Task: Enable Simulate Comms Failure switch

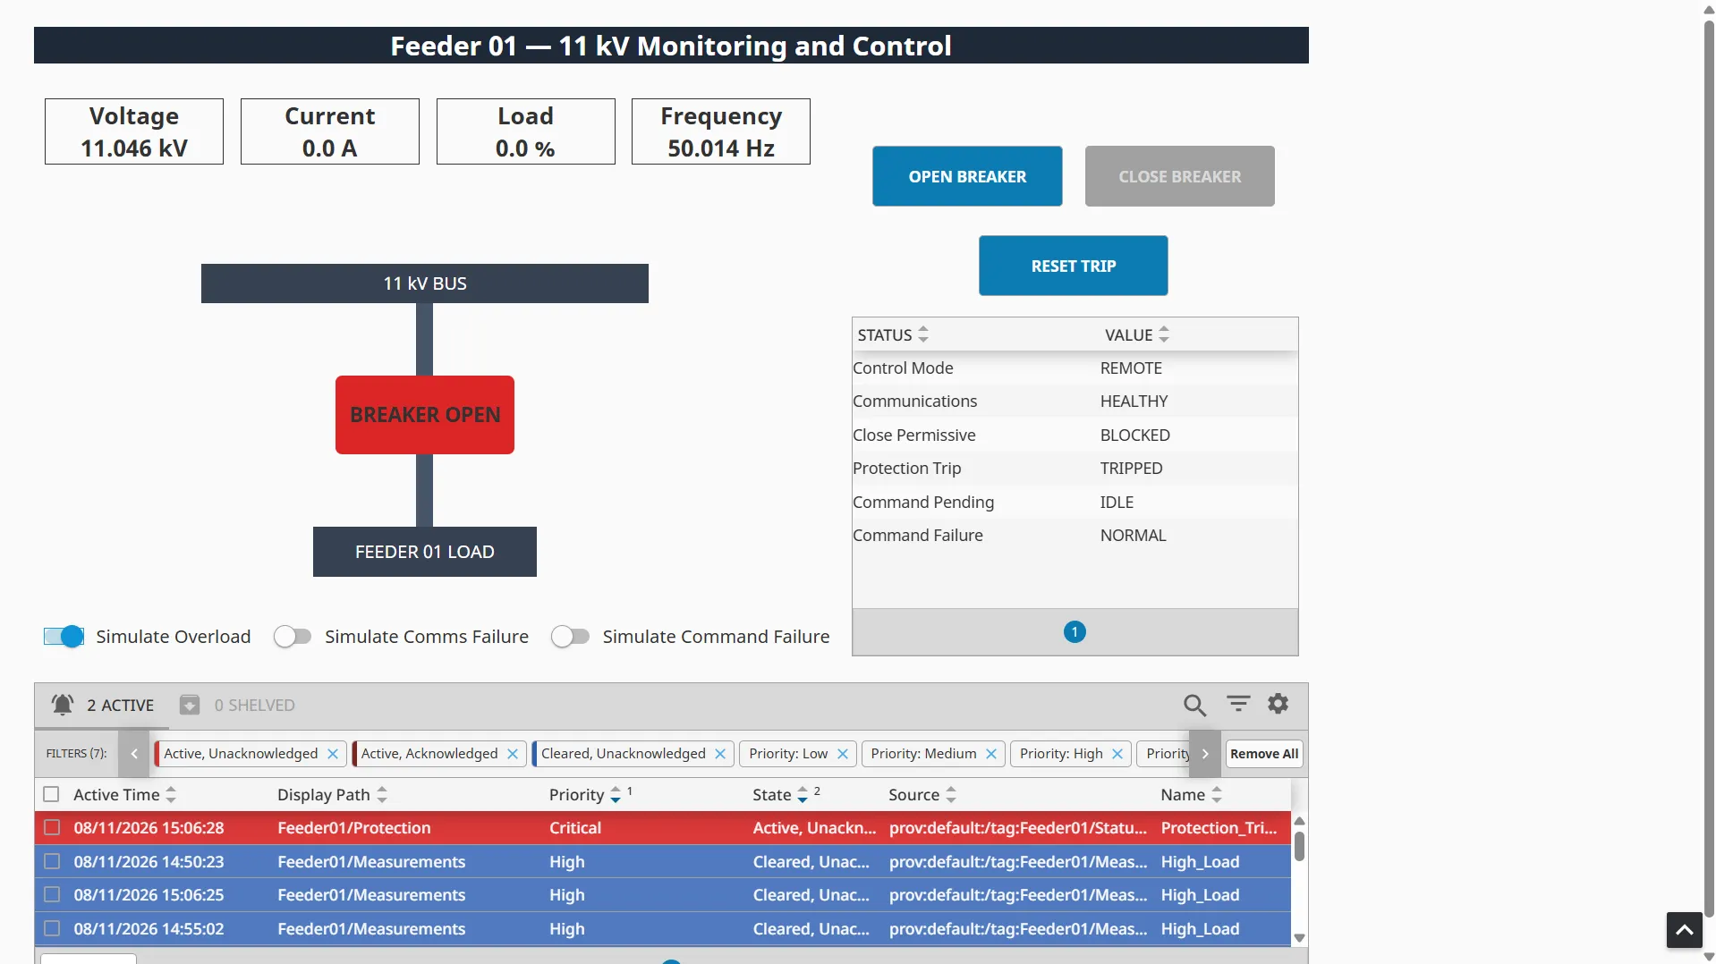Action: [x=293, y=637]
